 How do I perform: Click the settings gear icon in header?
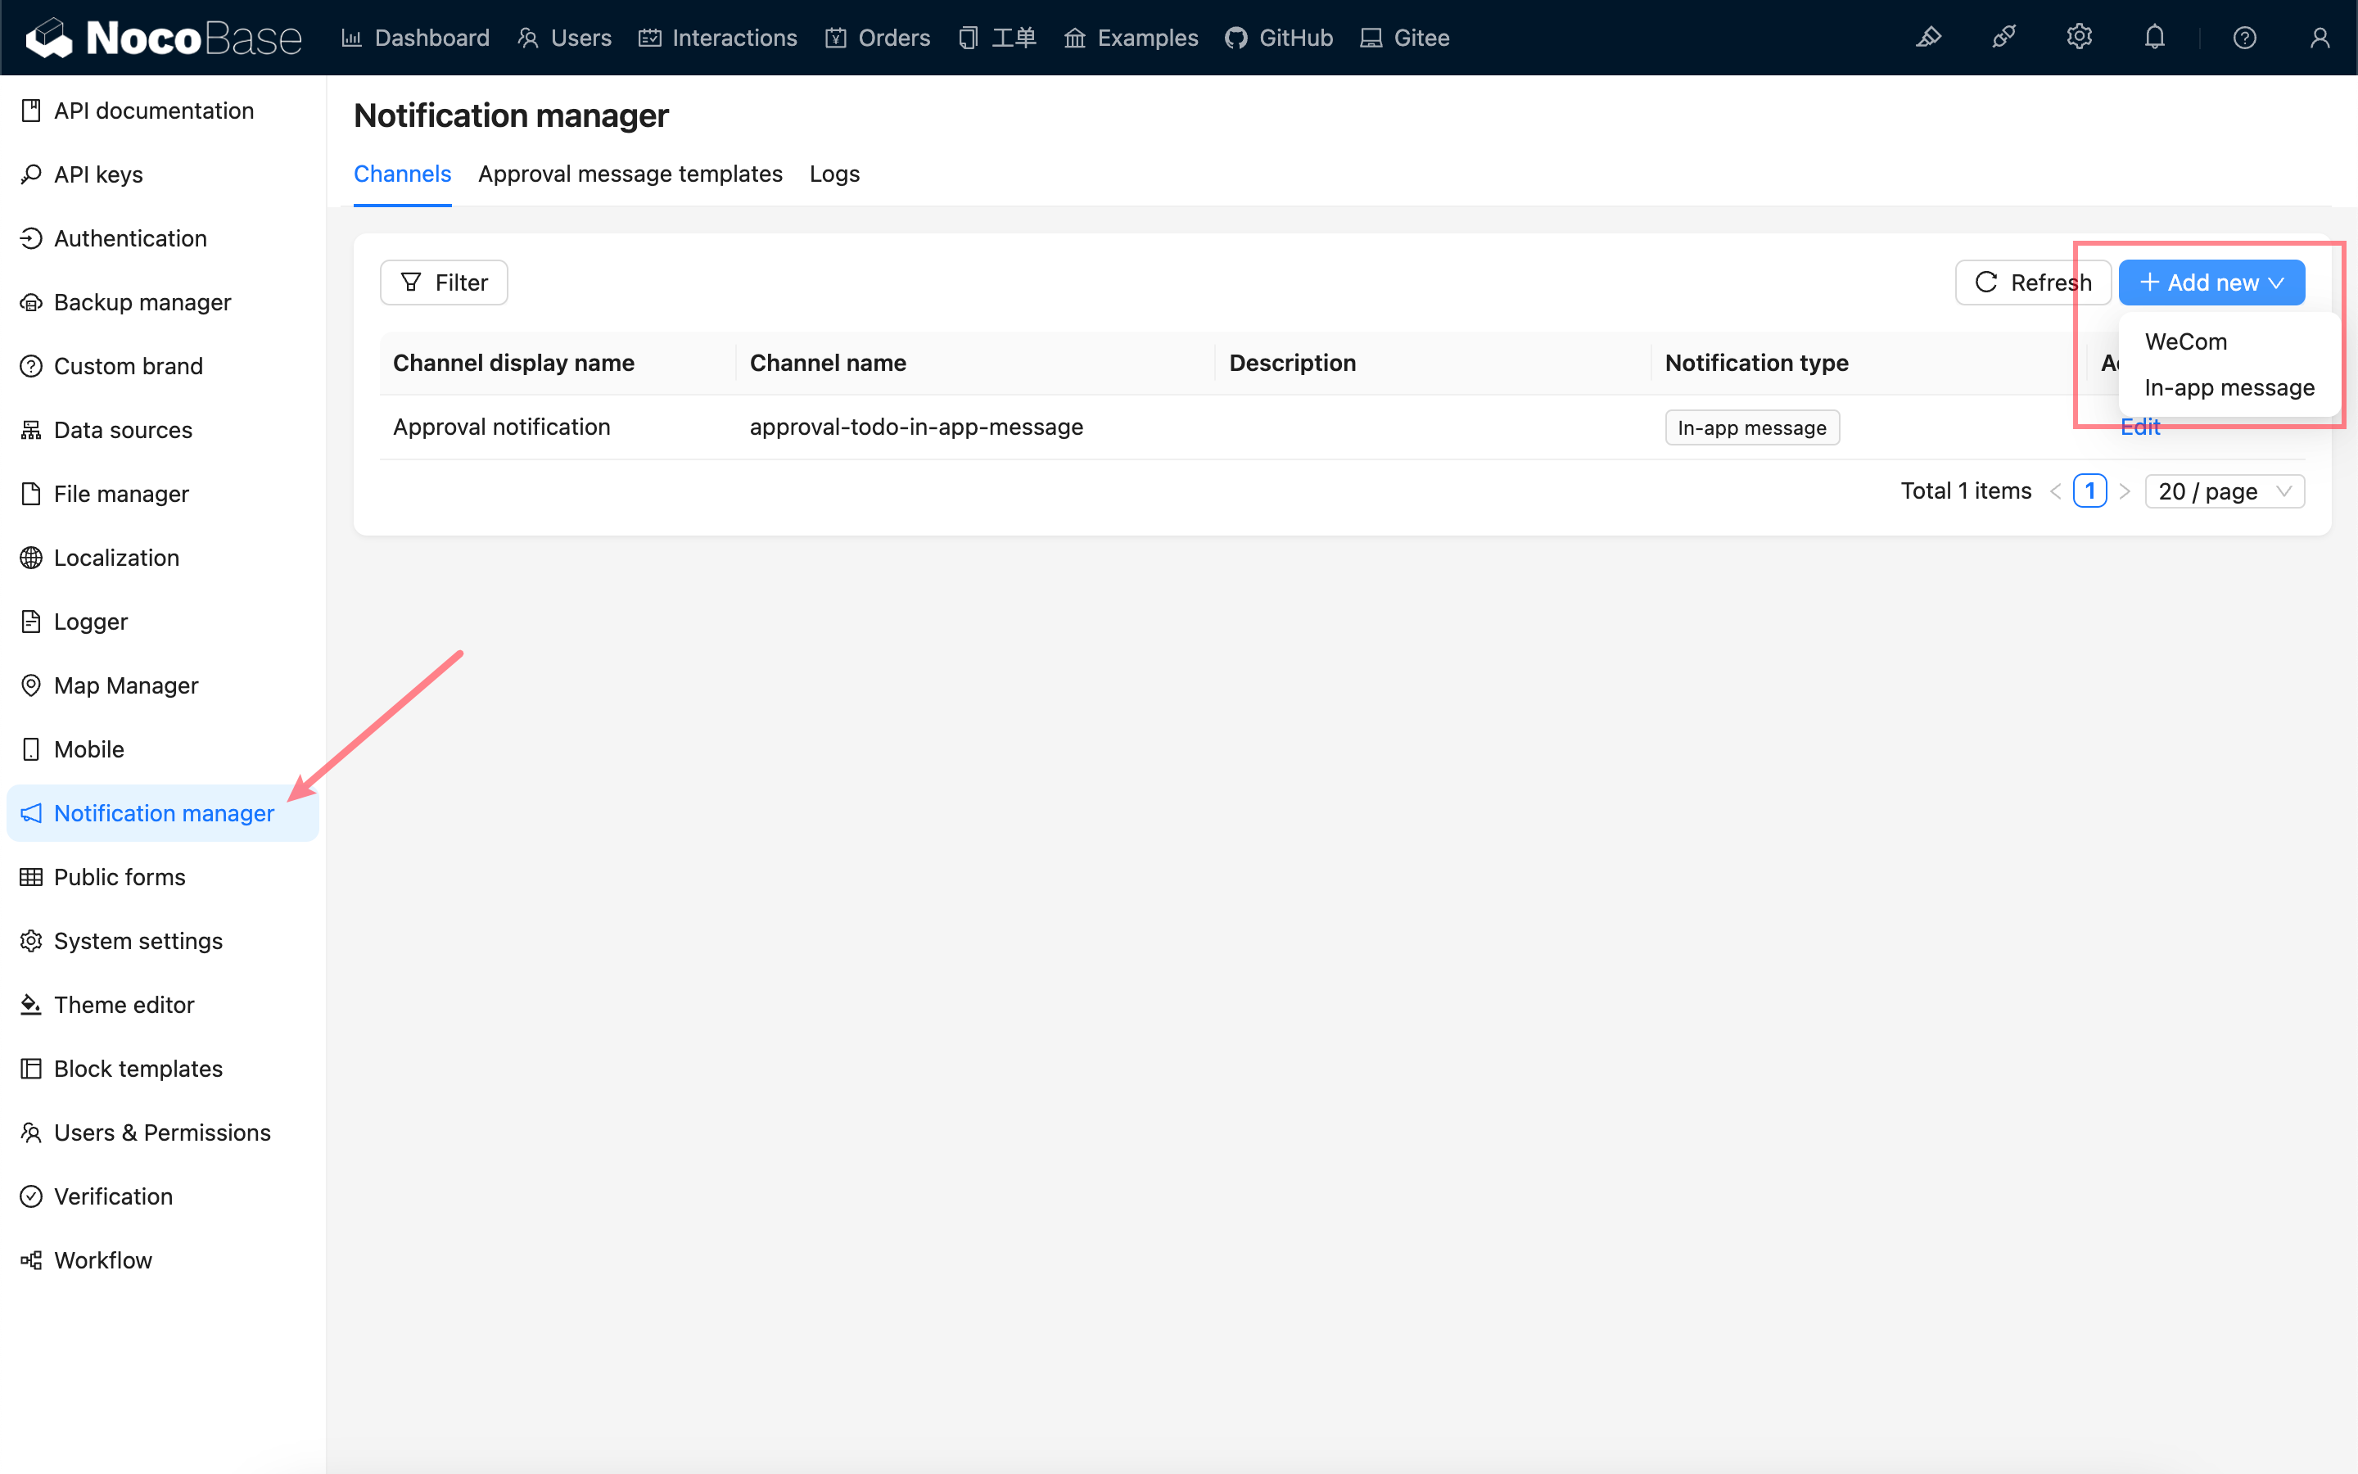click(x=2078, y=38)
